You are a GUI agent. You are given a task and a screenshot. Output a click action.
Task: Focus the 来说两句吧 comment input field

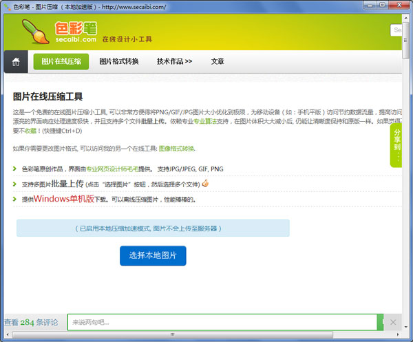click(220, 322)
